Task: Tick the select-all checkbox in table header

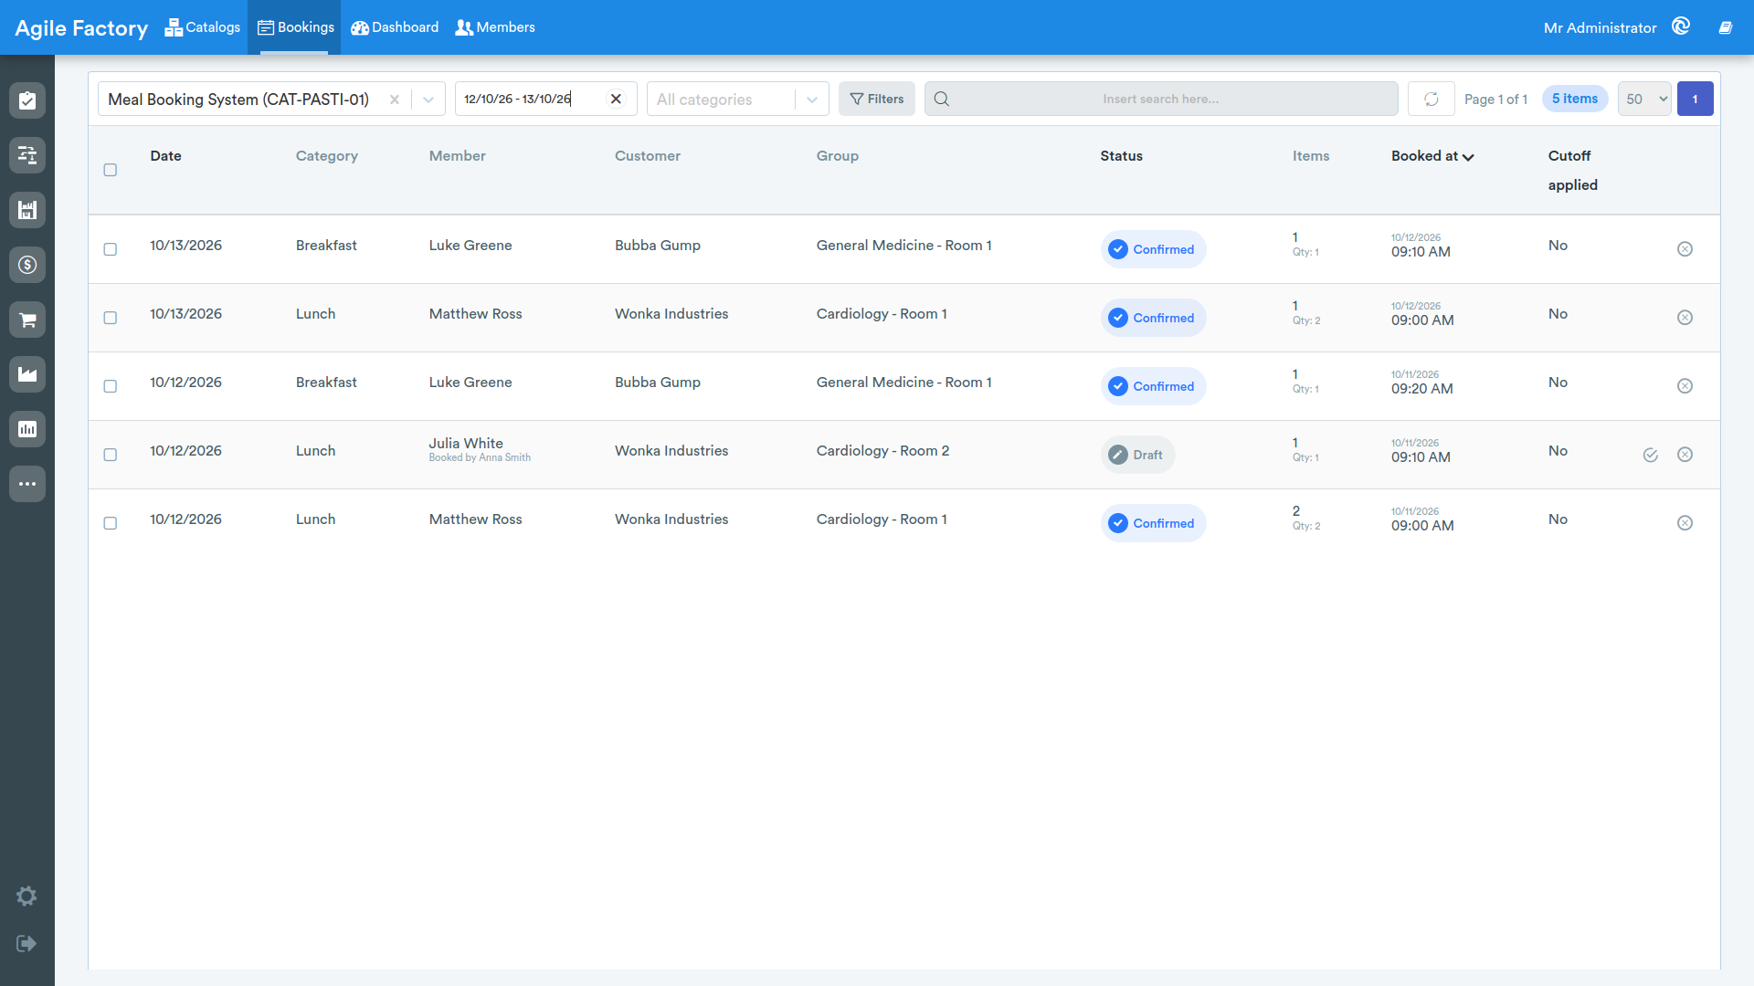Action: (111, 170)
